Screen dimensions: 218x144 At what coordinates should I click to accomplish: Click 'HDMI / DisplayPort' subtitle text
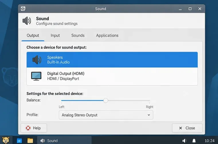point(63,79)
